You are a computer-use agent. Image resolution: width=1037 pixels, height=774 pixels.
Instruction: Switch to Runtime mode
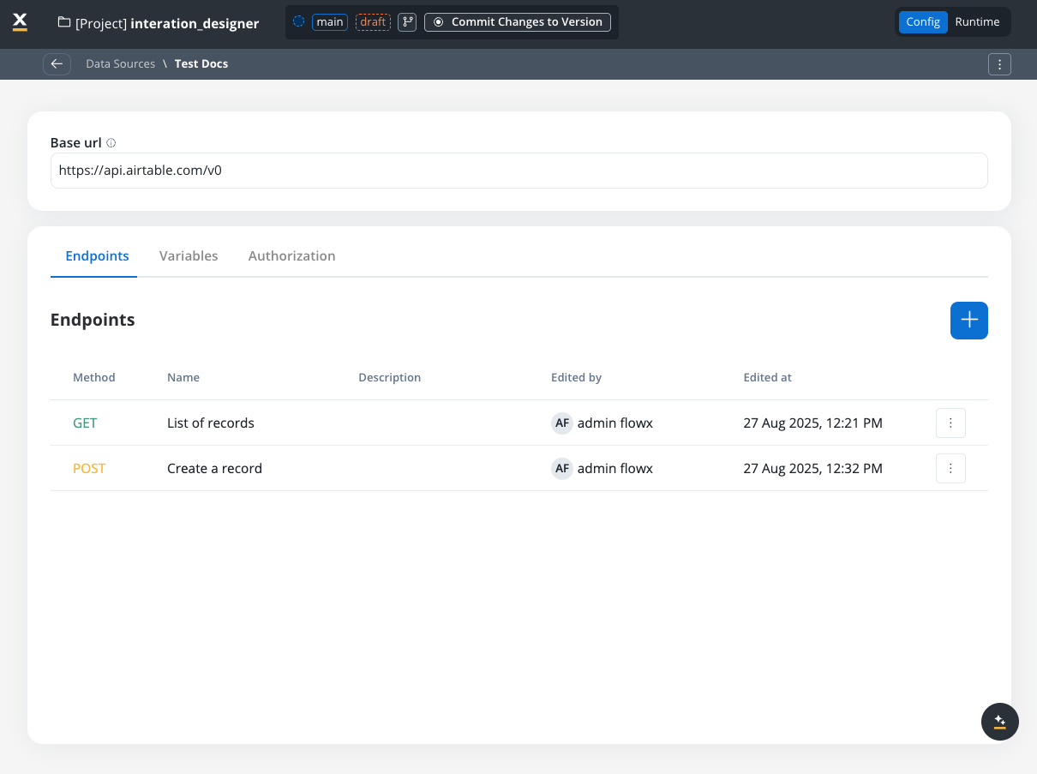pos(977,22)
